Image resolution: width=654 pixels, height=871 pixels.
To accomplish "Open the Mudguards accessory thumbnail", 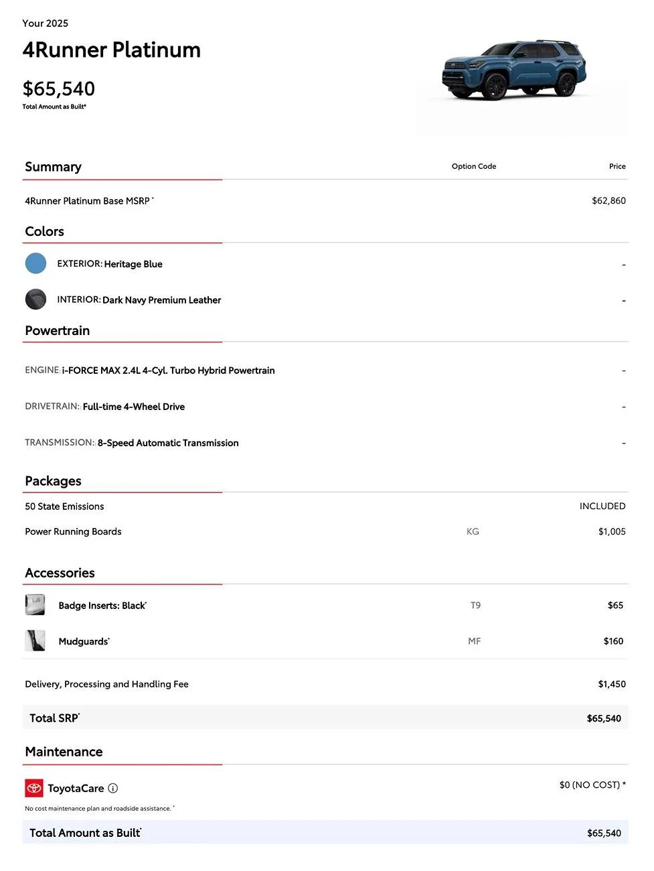I will [35, 641].
